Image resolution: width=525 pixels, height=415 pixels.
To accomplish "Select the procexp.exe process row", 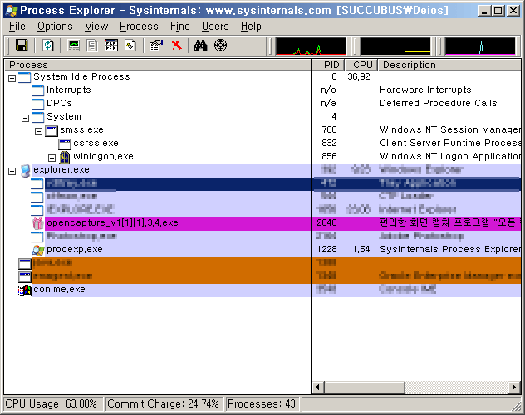I will [x=262, y=250].
